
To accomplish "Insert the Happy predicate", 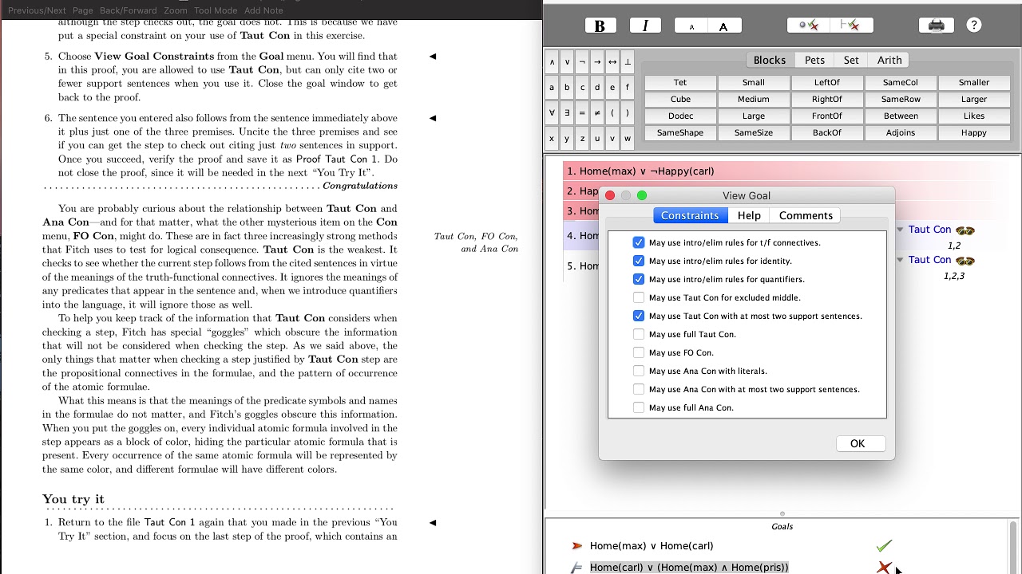I will pos(974,132).
